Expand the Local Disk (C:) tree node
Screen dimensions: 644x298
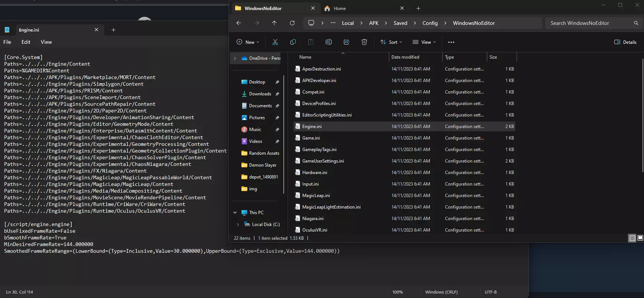pos(238,225)
